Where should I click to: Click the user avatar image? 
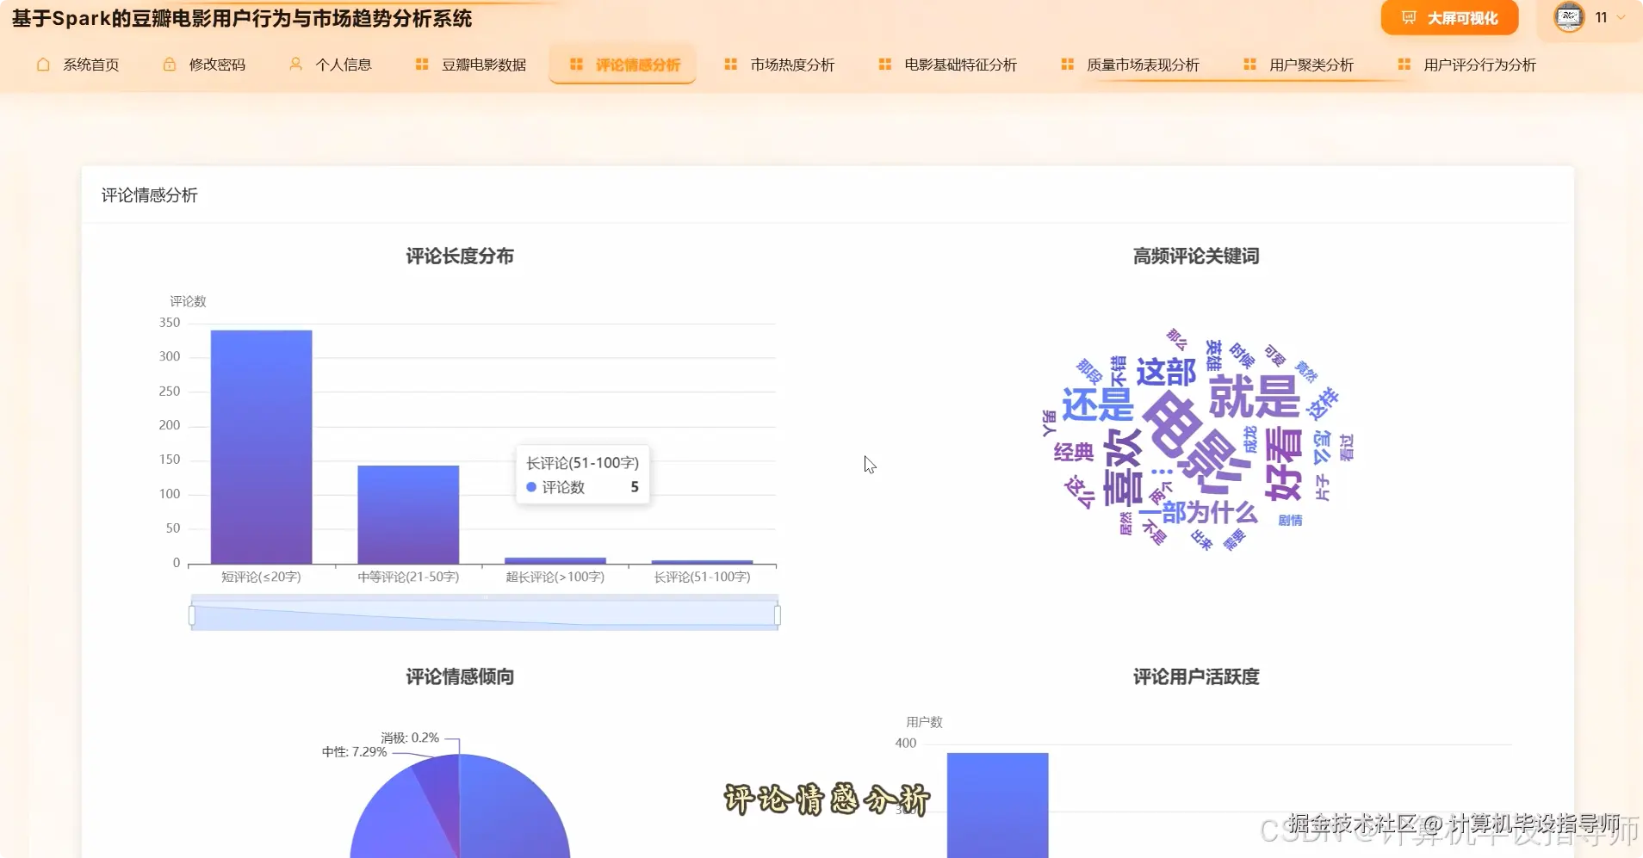point(1569,17)
